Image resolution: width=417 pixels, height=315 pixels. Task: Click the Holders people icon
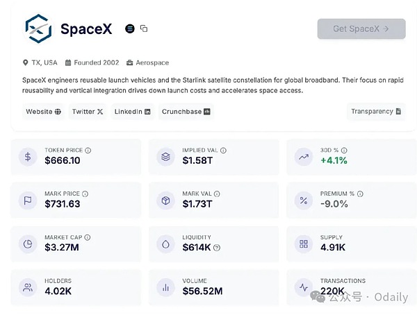[x=28, y=287]
